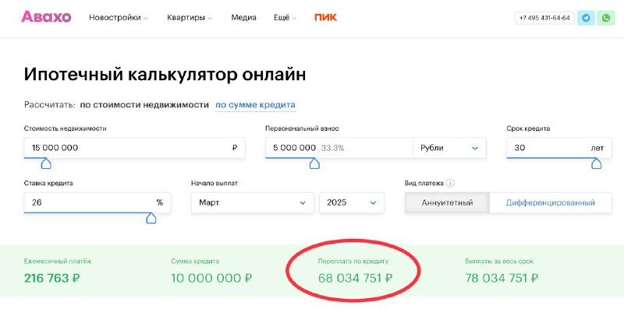This screenshot has height=309, width=624.
Task: Open the 2025 year dropdown
Action: (x=352, y=202)
